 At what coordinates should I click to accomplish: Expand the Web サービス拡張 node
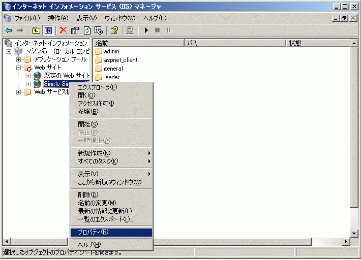tap(19, 92)
